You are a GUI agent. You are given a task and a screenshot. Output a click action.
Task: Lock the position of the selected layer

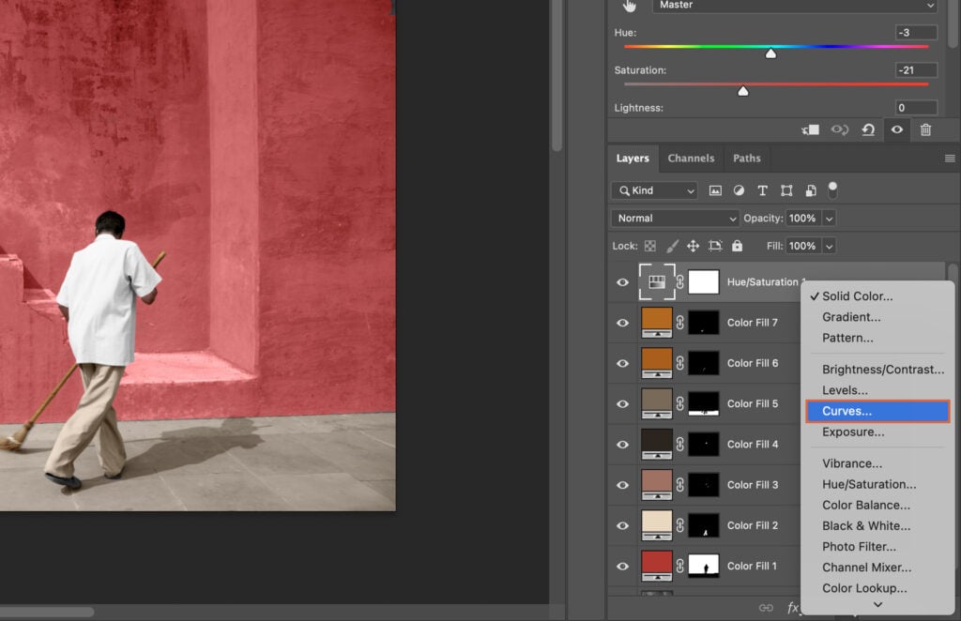point(694,245)
